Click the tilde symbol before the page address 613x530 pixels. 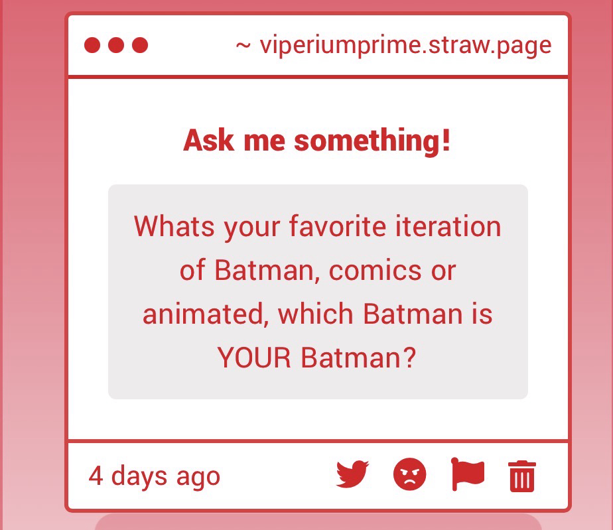[243, 46]
